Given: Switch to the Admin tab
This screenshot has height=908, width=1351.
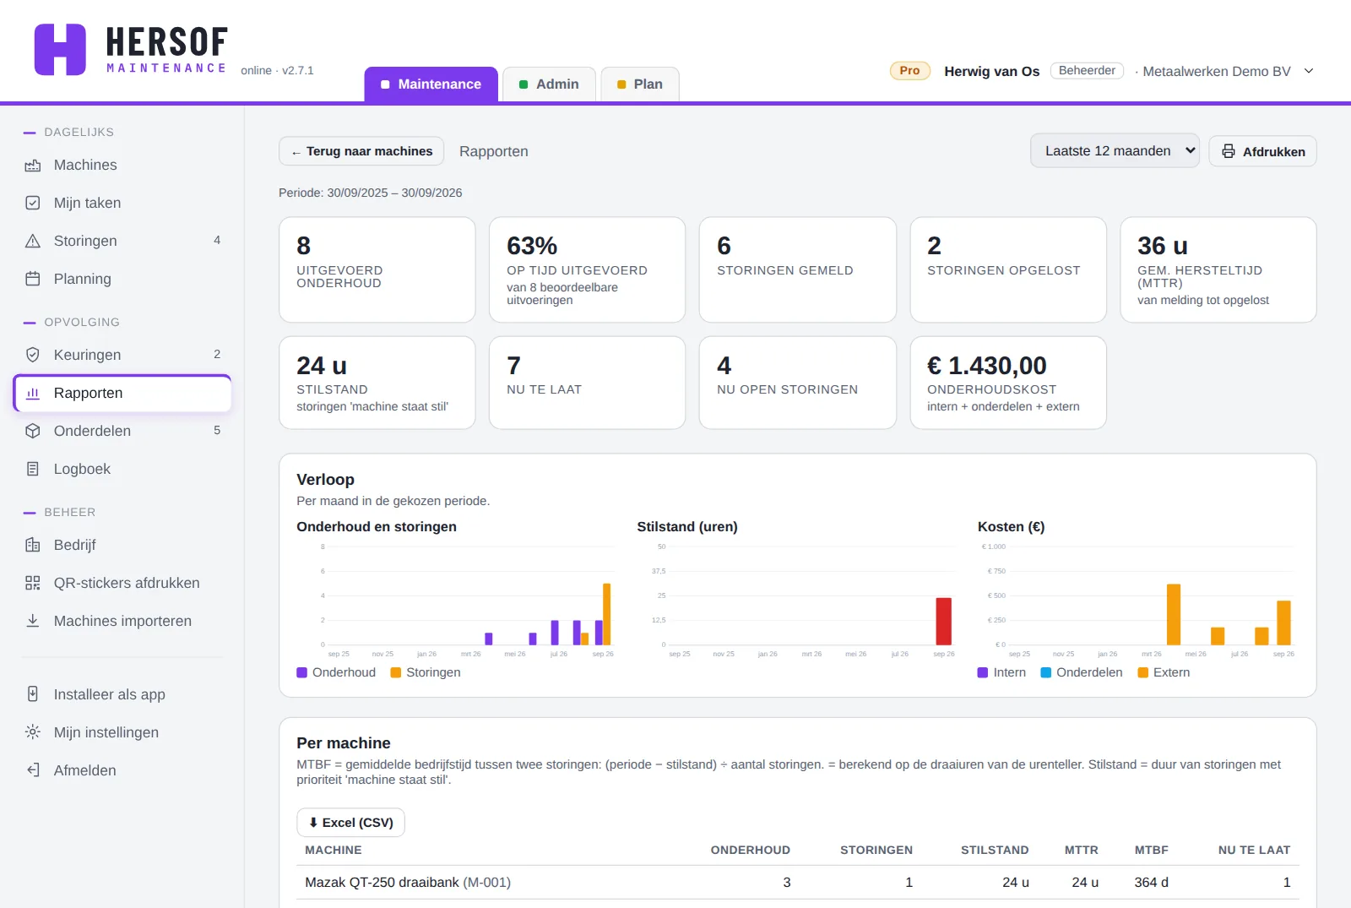Looking at the screenshot, I should [549, 84].
